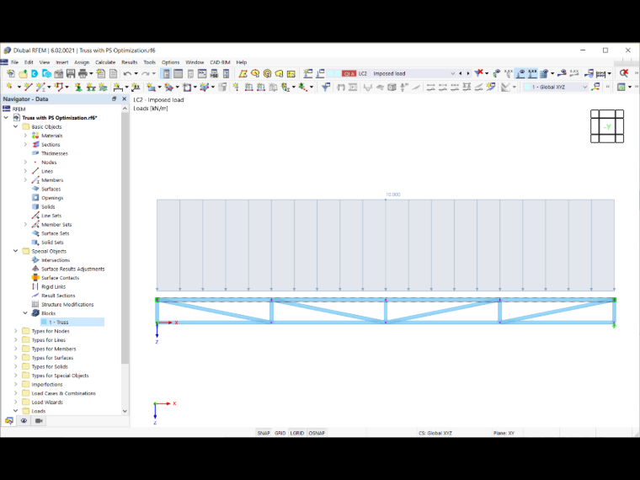Switch navigator to Views camera tab
This screenshot has height=480, width=640.
[x=39, y=421]
